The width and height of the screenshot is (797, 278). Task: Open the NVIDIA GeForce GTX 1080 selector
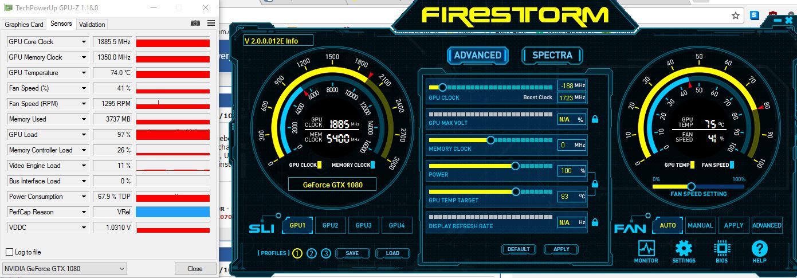coord(65,268)
